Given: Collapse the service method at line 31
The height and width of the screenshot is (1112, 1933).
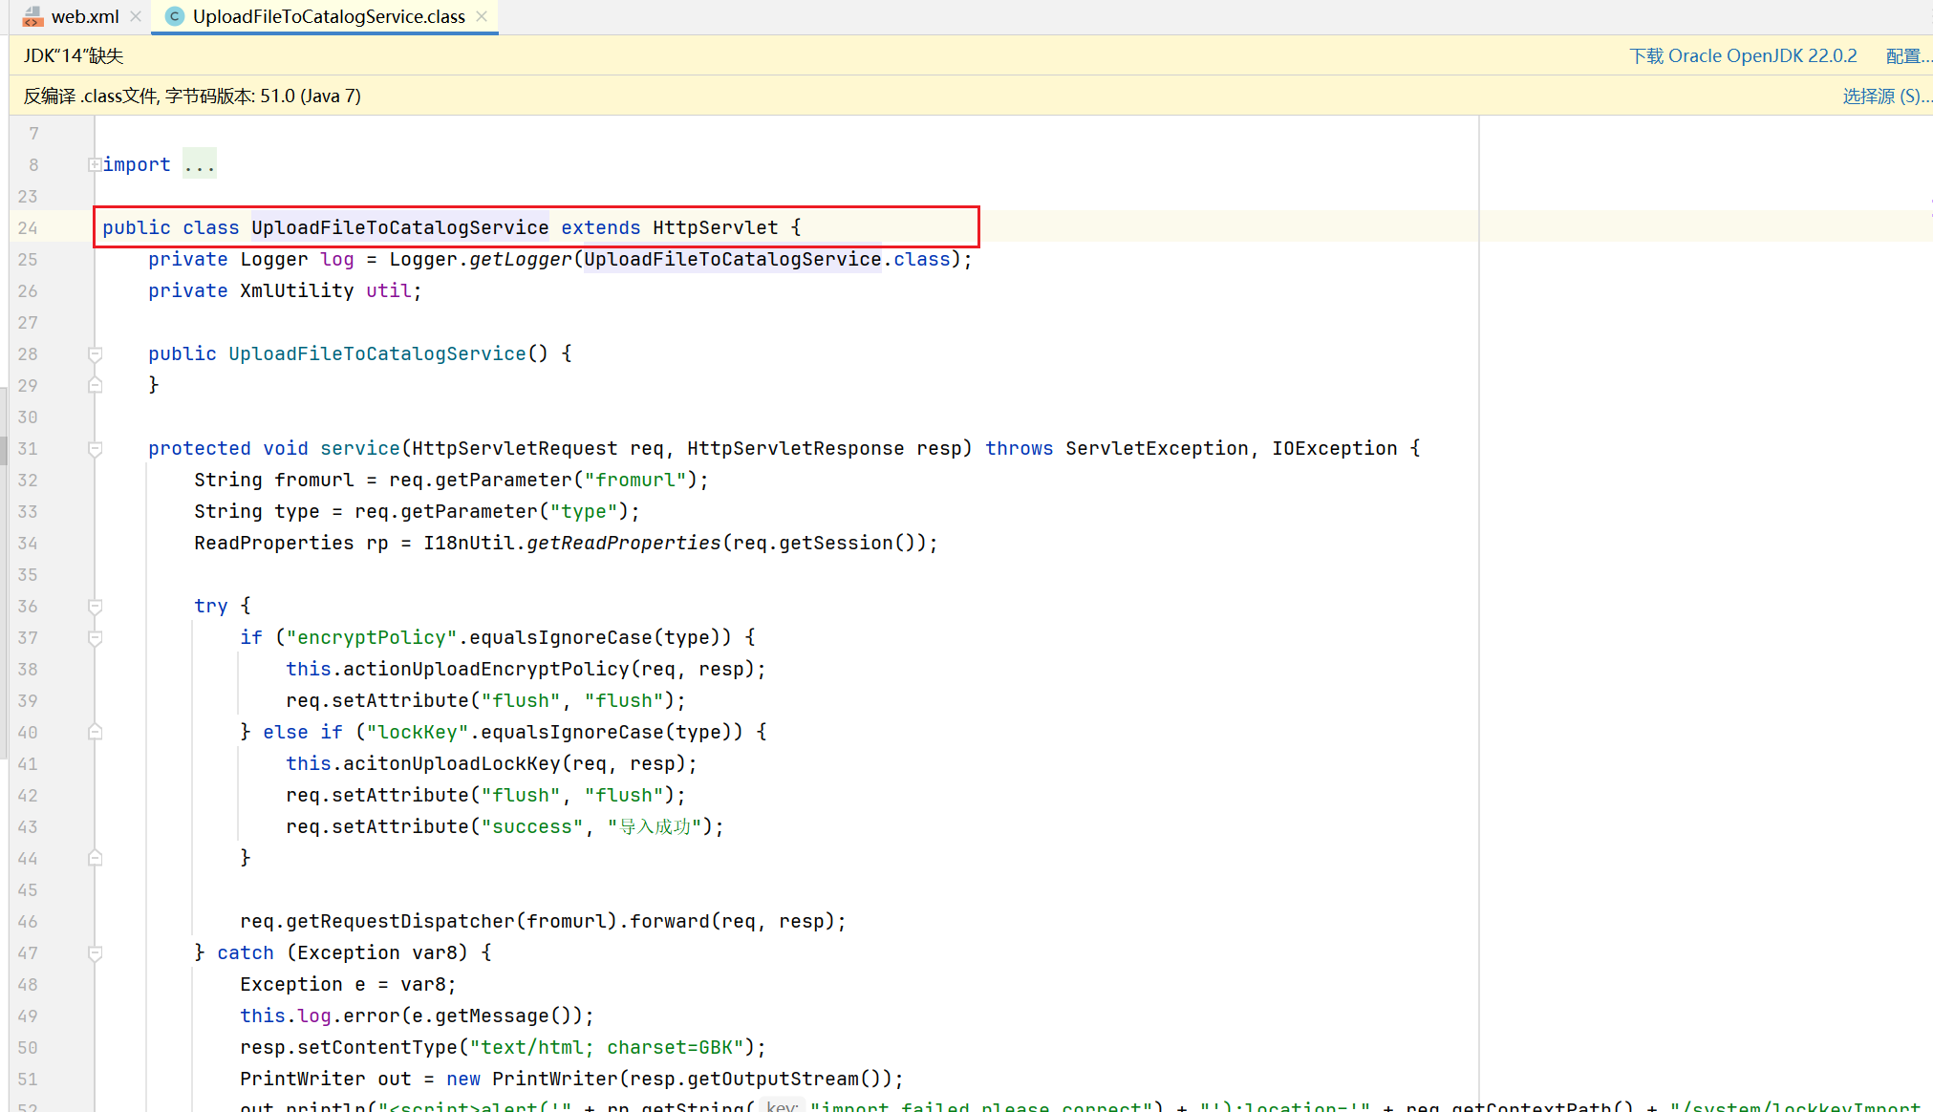Looking at the screenshot, I should click(x=95, y=449).
